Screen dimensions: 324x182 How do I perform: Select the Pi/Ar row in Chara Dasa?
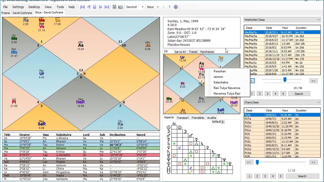click(x=282, y=115)
